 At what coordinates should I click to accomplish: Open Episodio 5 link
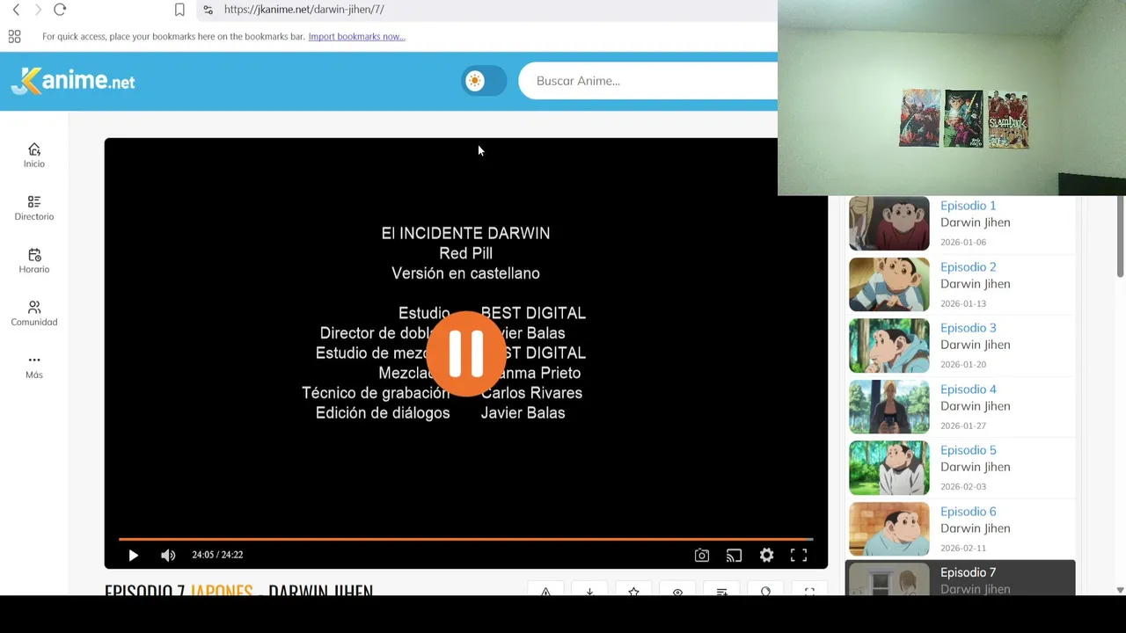[x=968, y=450]
